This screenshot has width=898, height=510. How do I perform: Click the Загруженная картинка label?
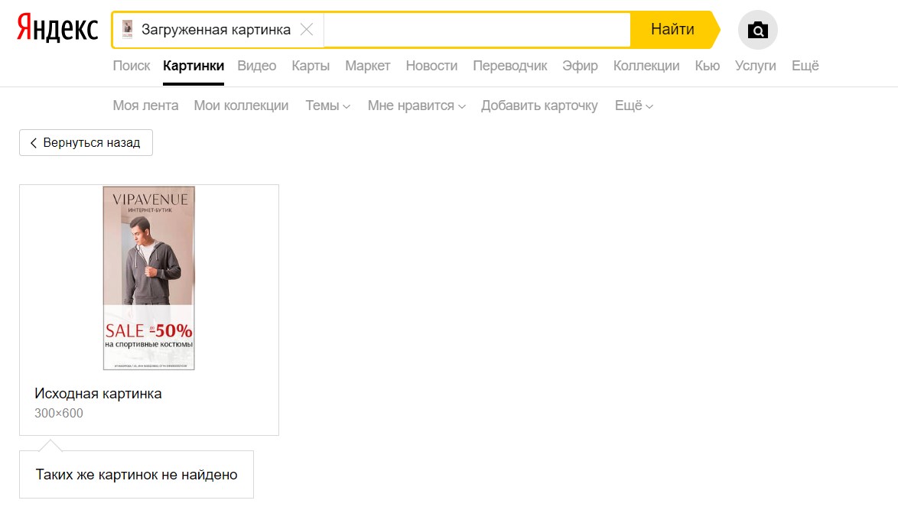[x=216, y=30]
